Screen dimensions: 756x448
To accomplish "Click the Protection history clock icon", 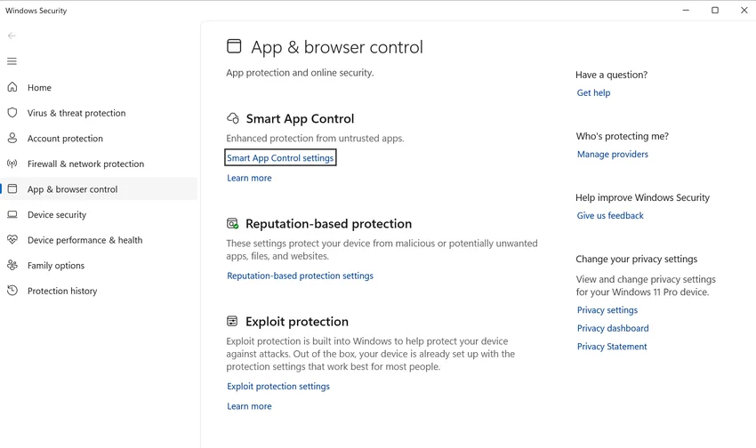I will pyautogui.click(x=12, y=291).
